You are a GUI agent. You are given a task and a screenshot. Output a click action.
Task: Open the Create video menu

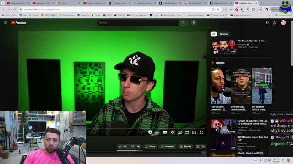pos(267,23)
